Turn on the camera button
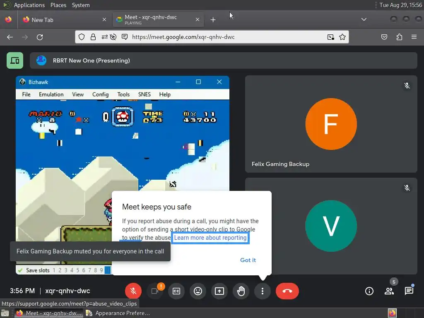This screenshot has width=424, height=318. pyautogui.click(x=155, y=291)
